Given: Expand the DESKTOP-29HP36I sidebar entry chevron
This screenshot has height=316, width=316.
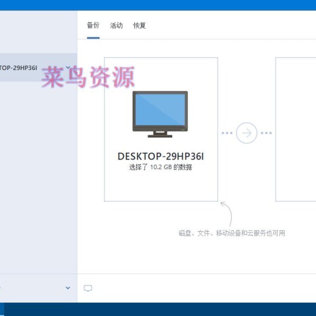Looking at the screenshot, I should tap(68, 67).
